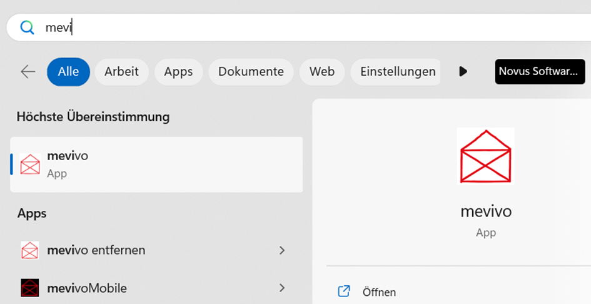Filter results by Einstellungen
Viewport: 591px width, 304px height.
(397, 72)
